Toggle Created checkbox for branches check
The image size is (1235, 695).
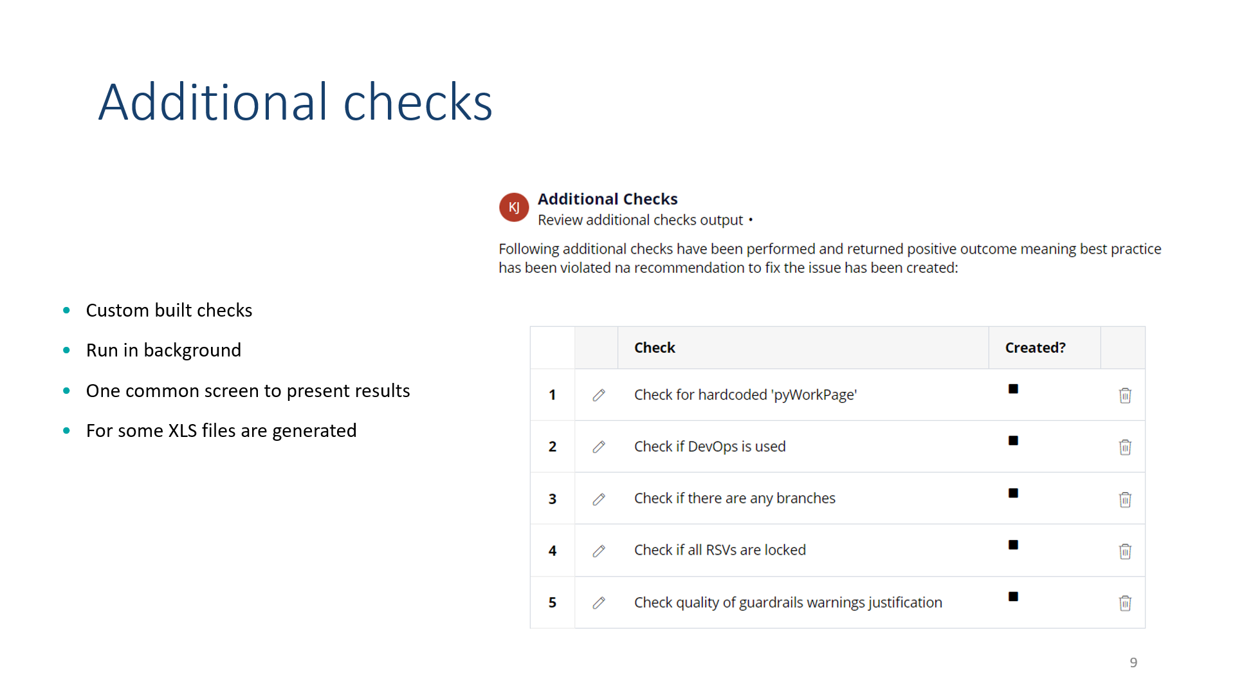pos(1013,493)
